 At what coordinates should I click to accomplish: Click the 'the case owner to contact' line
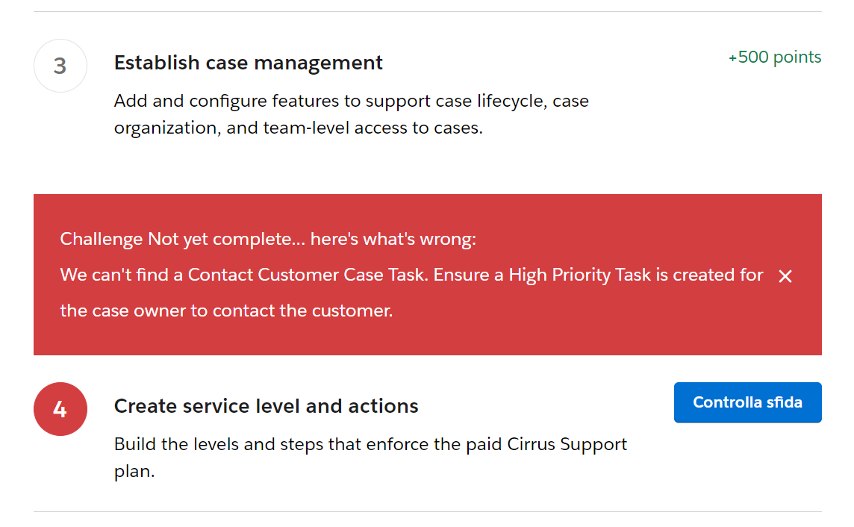click(226, 311)
